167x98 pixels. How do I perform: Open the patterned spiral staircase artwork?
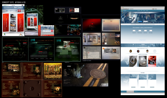(133, 61)
